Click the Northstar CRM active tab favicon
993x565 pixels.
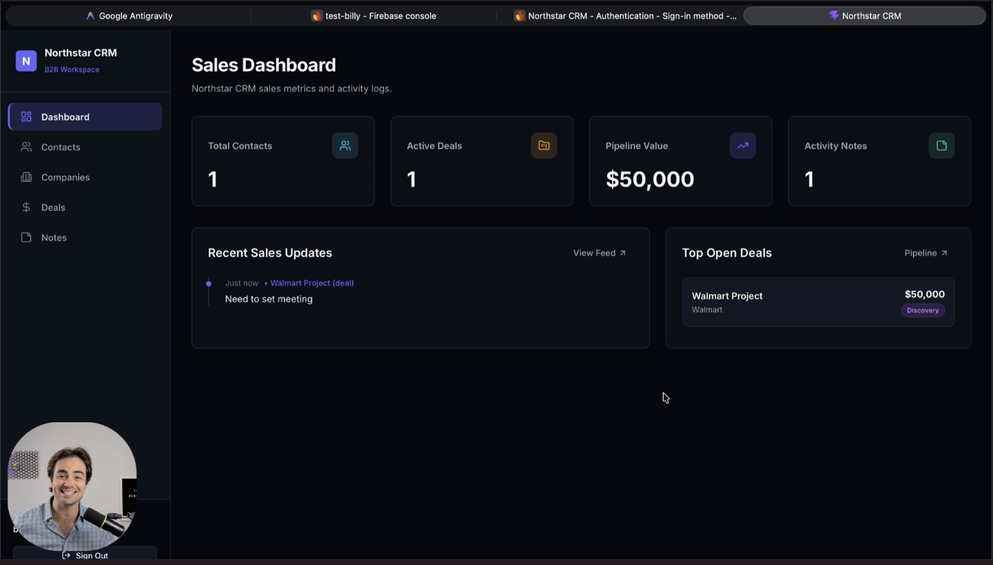pyautogui.click(x=833, y=16)
